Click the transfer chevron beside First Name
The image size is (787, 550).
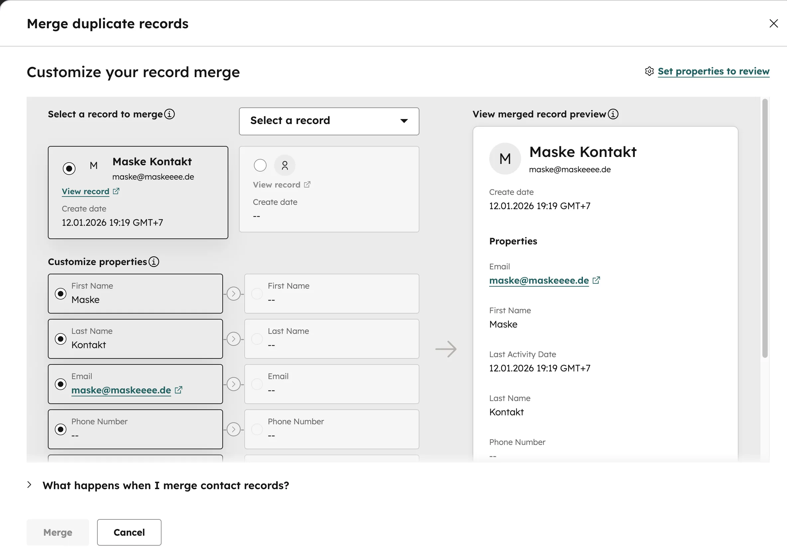point(234,294)
